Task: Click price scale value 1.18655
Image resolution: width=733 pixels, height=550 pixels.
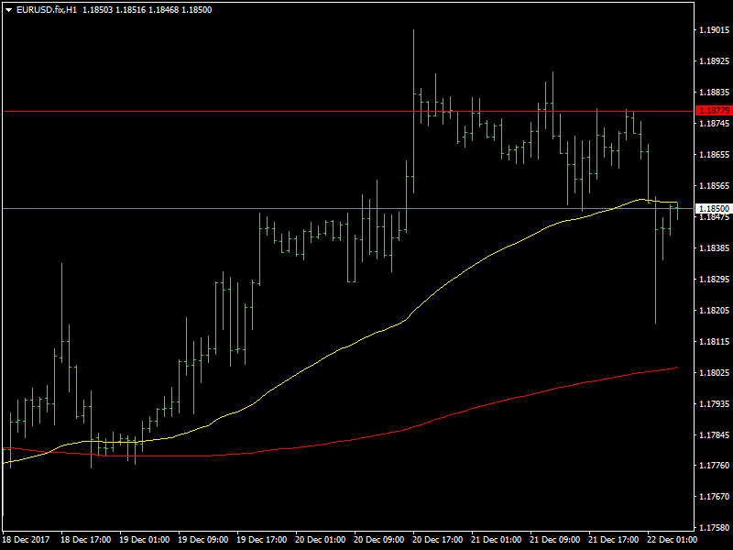Action: (x=714, y=155)
